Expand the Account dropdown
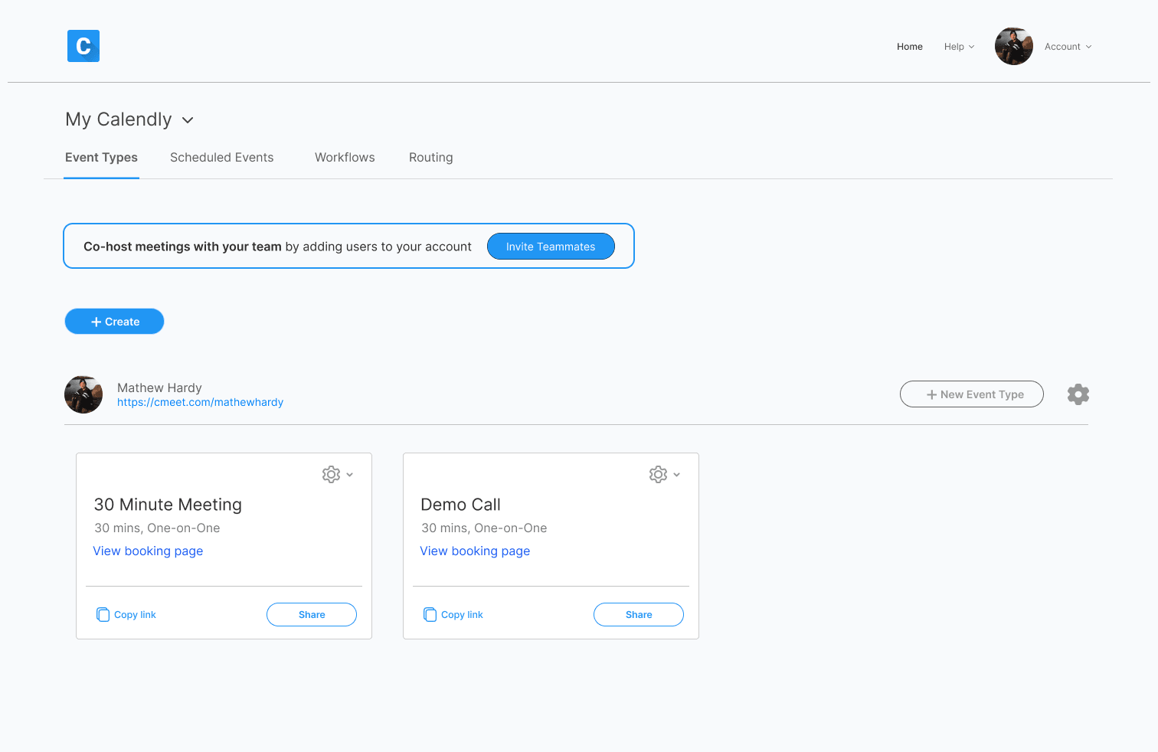The image size is (1158, 752). (1068, 46)
